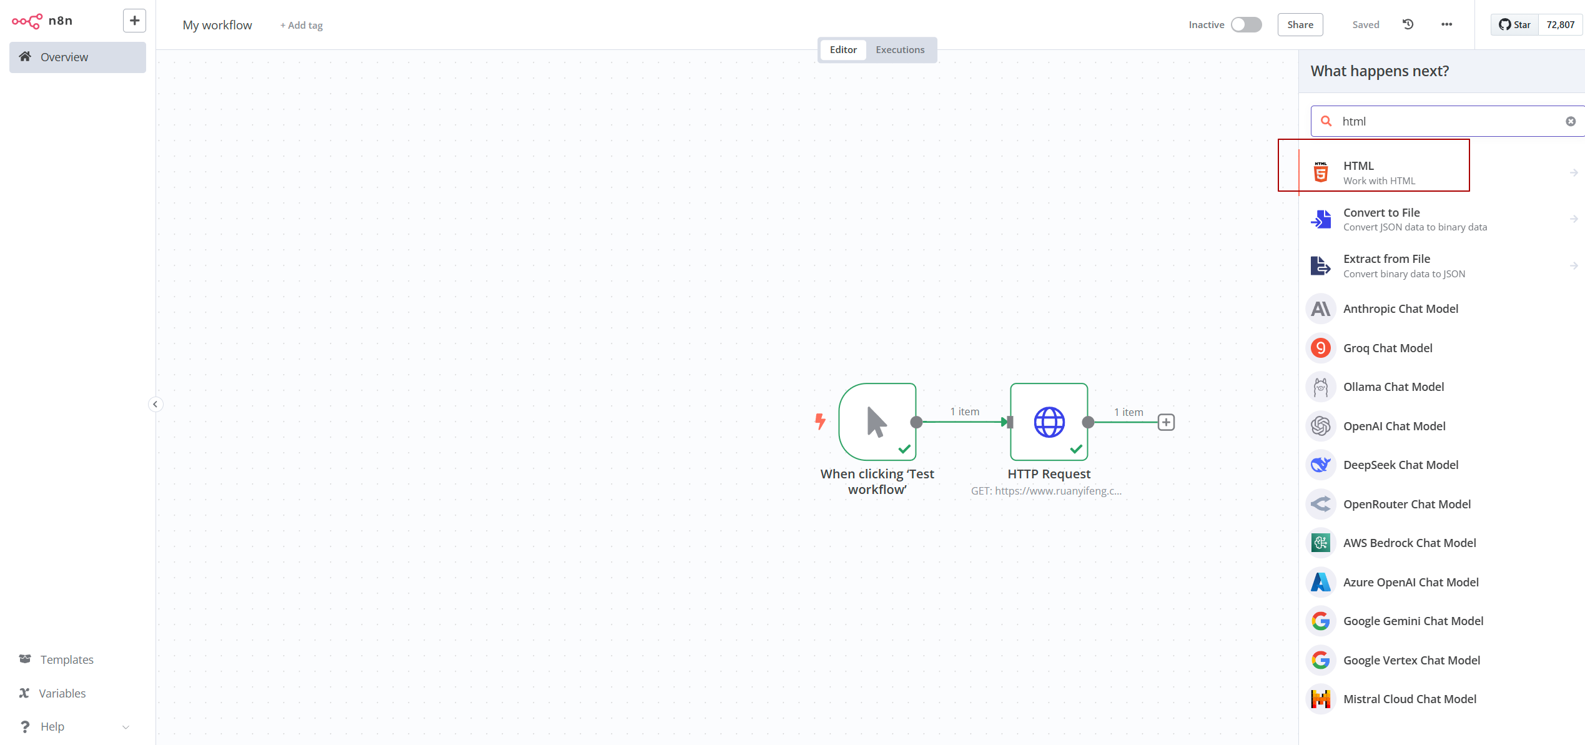Click the workflow history icon
The width and height of the screenshot is (1585, 745).
pyautogui.click(x=1408, y=24)
